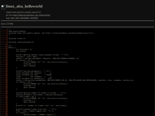Open the Files listing
This screenshot has height=116, width=155.
pos(12,18)
